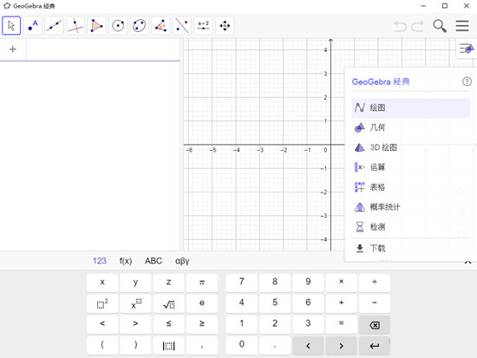Screen dimensions: 477x358
Task: Select the Reflect about Line tool
Action: [182, 25]
